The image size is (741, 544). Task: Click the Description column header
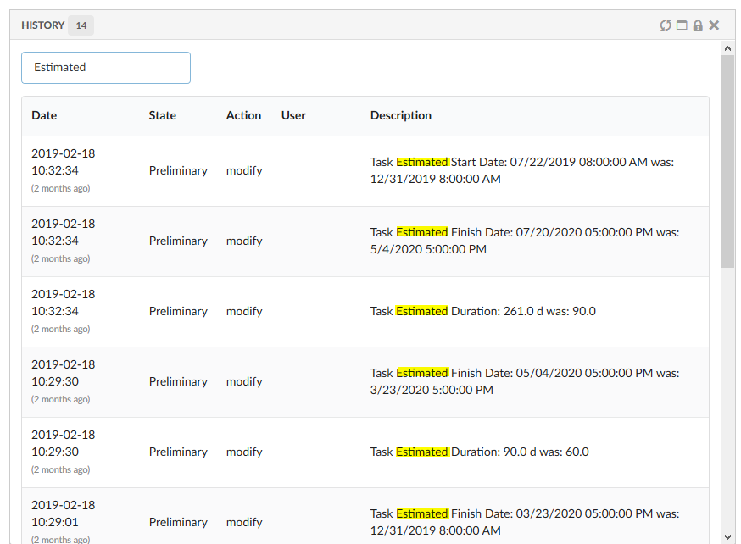click(x=401, y=115)
